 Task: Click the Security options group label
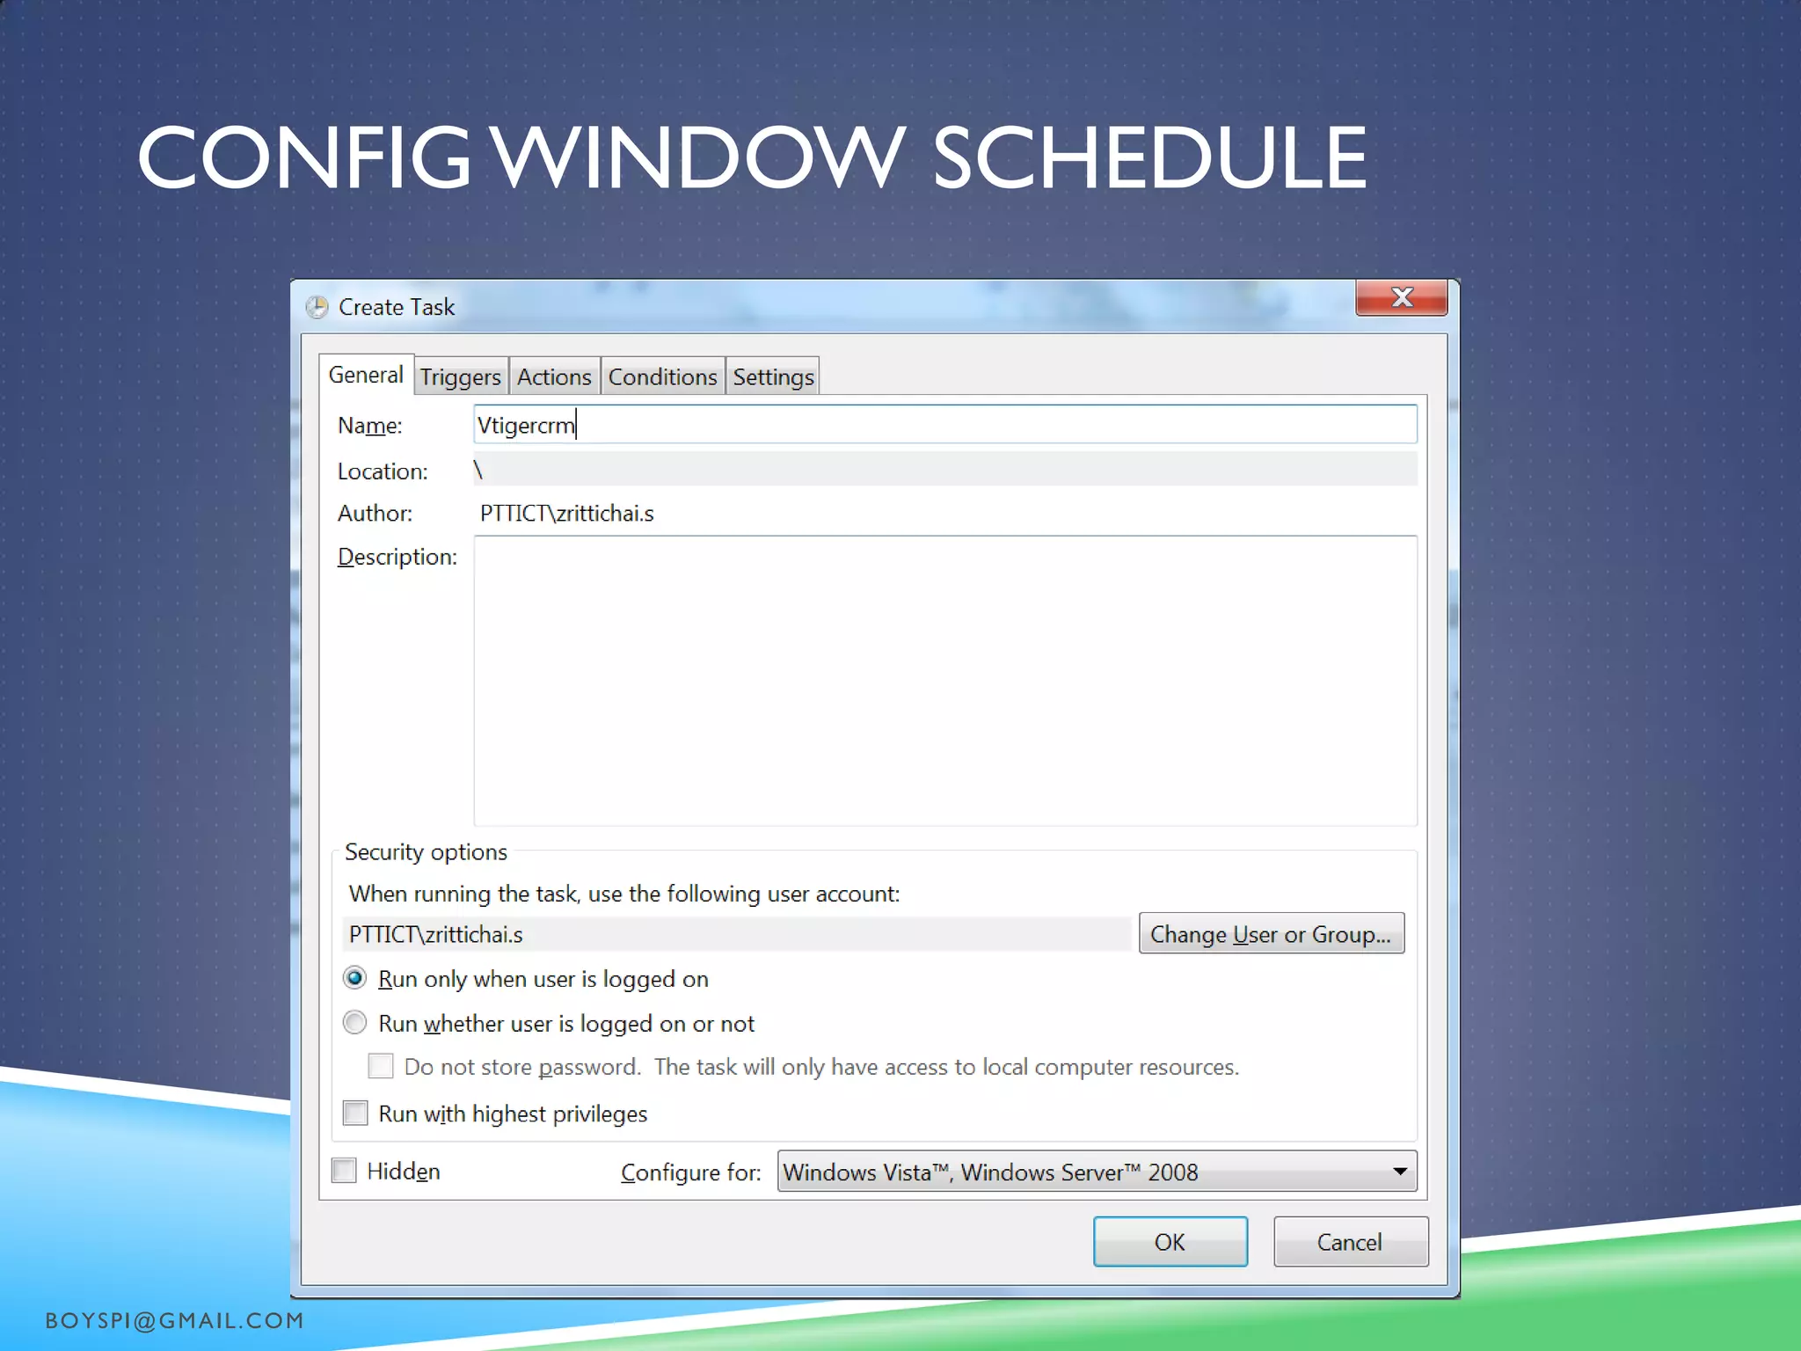(426, 852)
